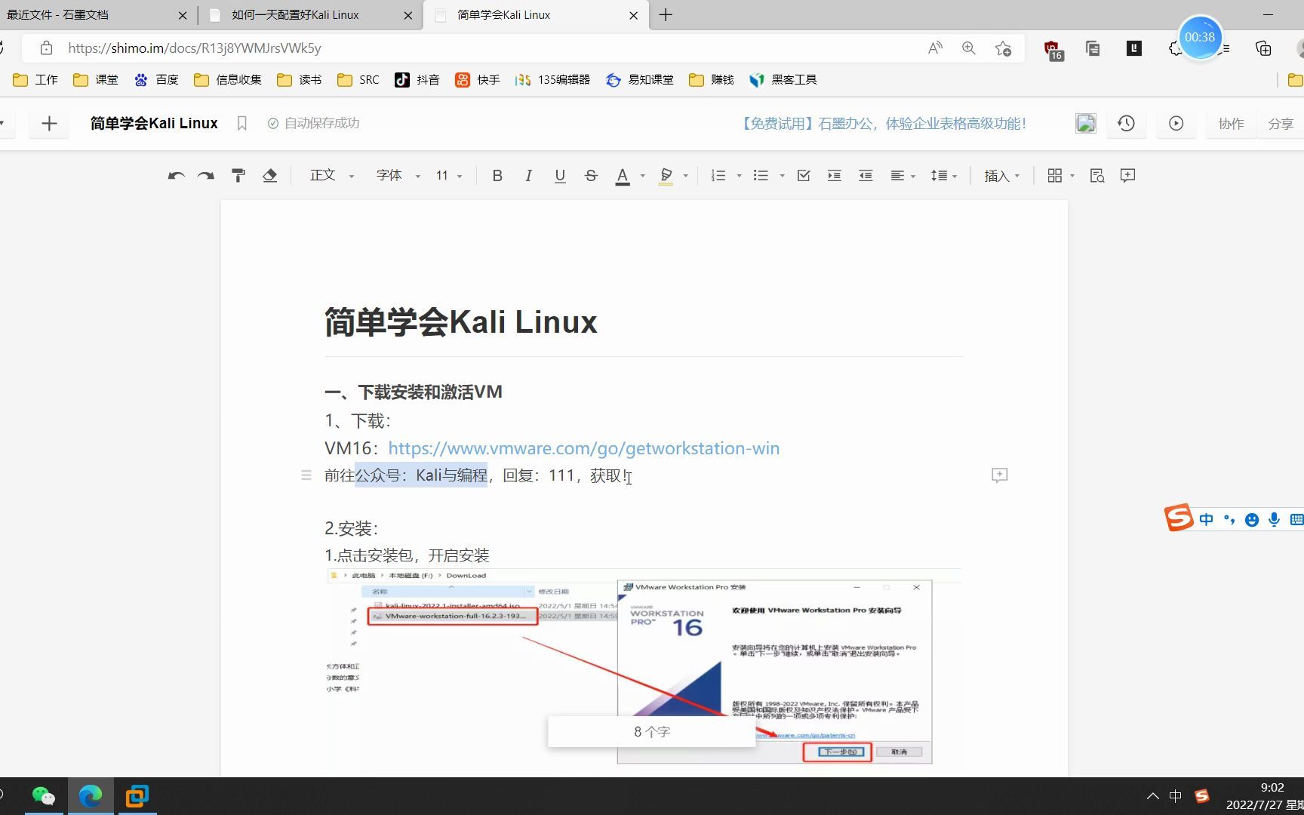Viewport: 1304px width, 815px height.
Task: Open font size 11 dropdown
Action: pyautogui.click(x=449, y=176)
